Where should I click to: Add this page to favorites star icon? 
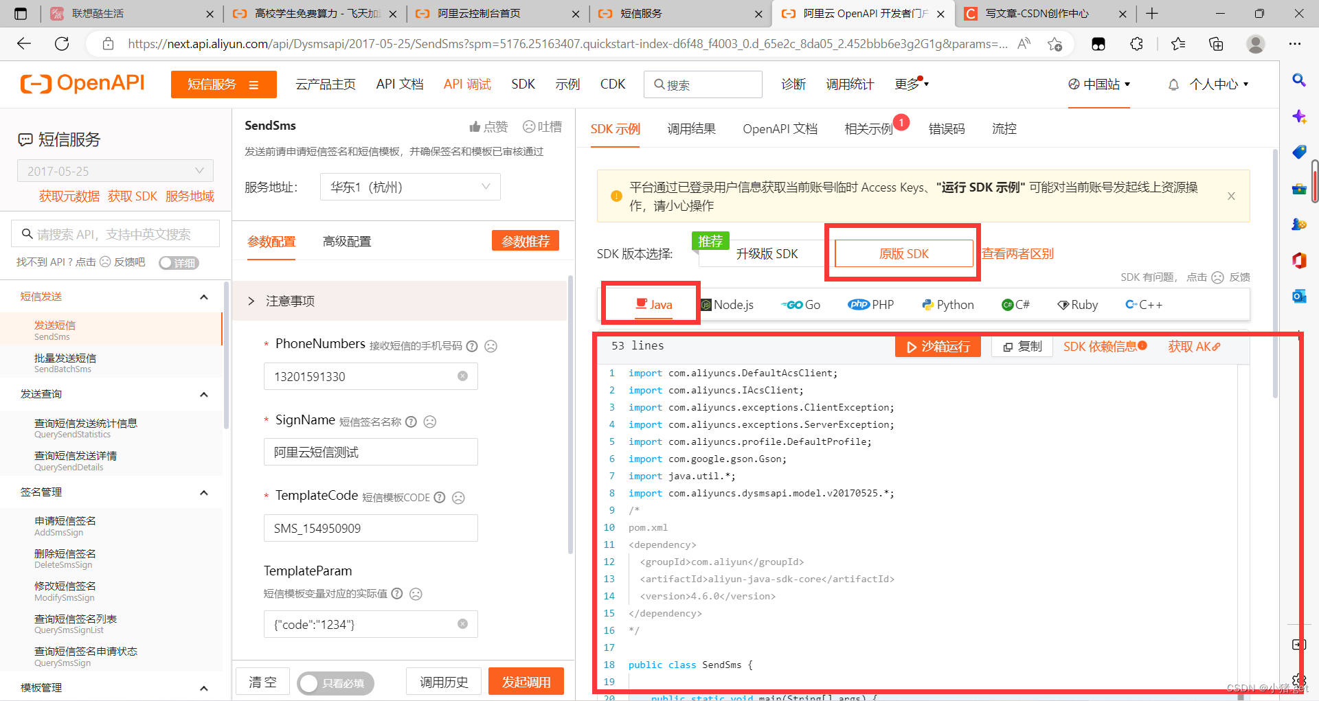coord(1055,44)
